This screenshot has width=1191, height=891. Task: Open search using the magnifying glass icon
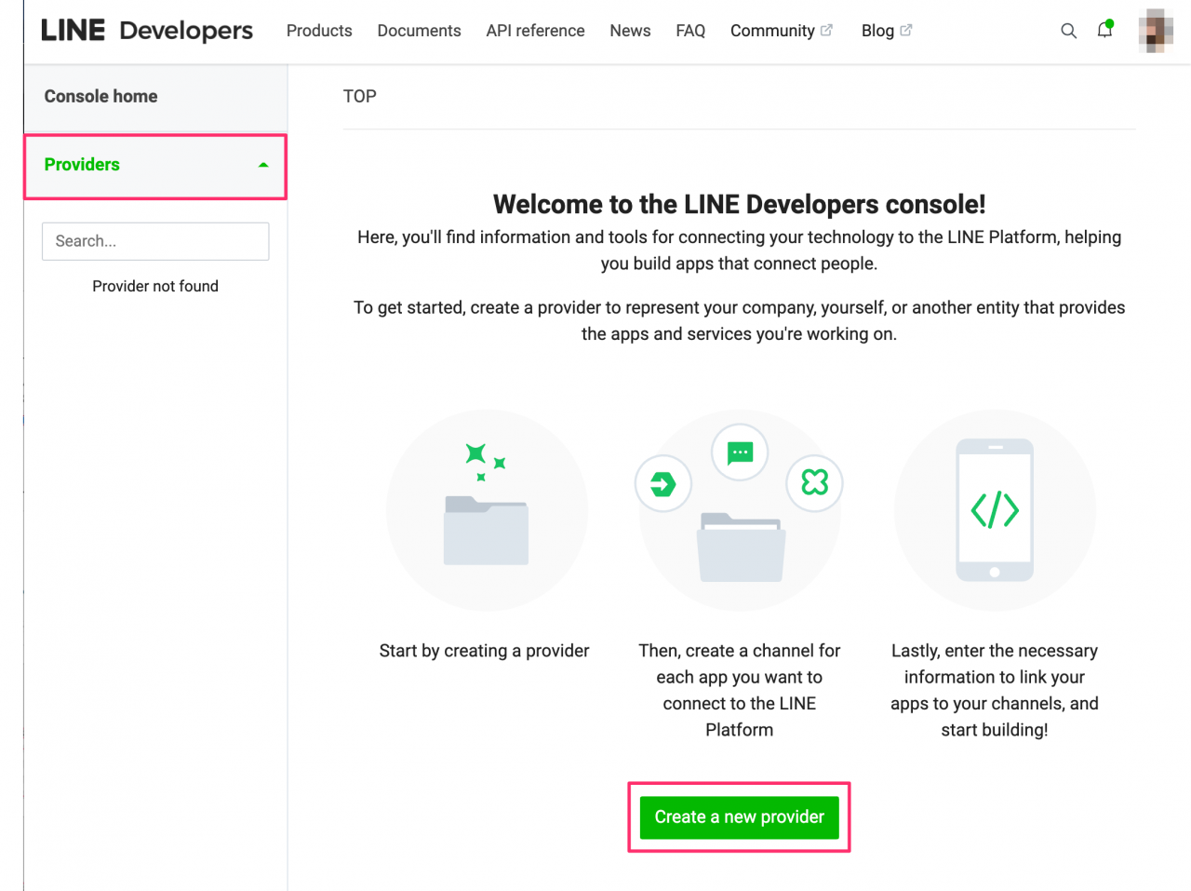[1068, 31]
